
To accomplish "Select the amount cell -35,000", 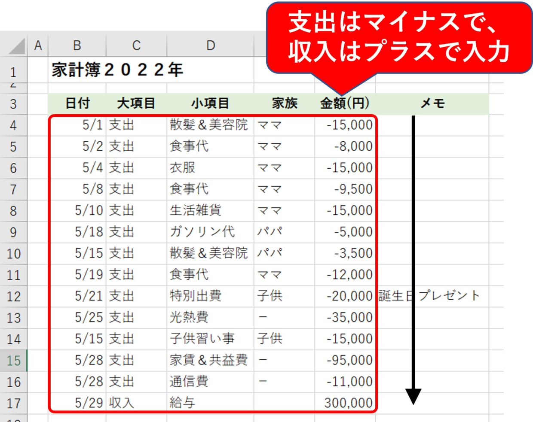I will (345, 318).
